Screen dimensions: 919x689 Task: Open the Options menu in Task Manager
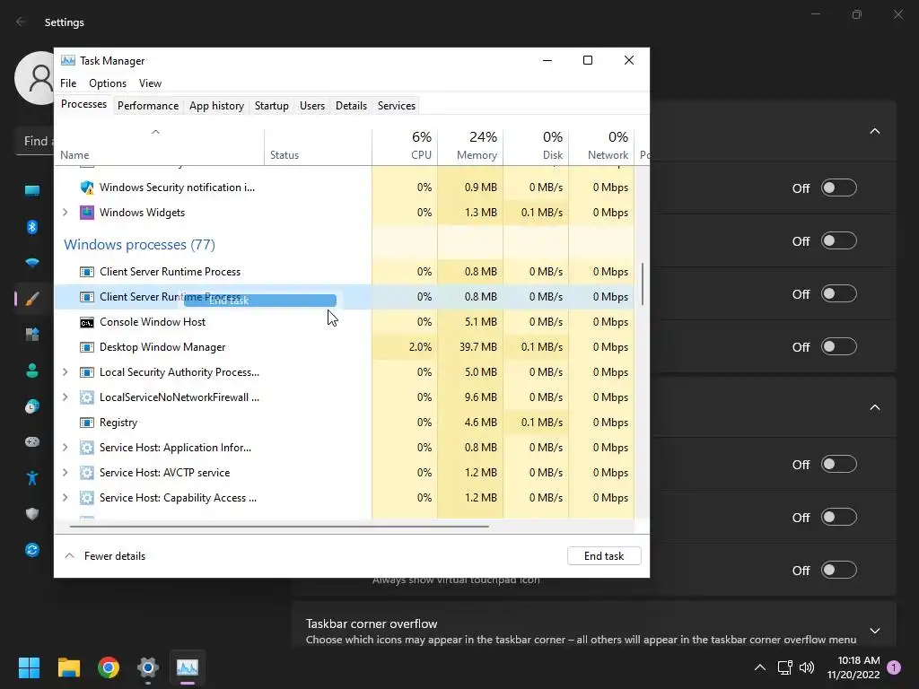tap(108, 83)
